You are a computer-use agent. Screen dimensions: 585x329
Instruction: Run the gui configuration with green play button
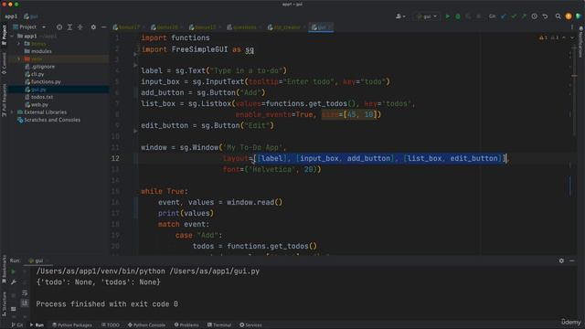(447, 16)
